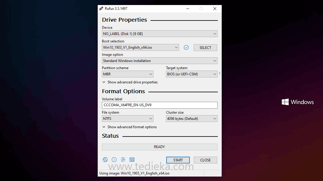Screen dimensions: 323x181
Task: Click the 'Volume label' field label
Action: 112,99
